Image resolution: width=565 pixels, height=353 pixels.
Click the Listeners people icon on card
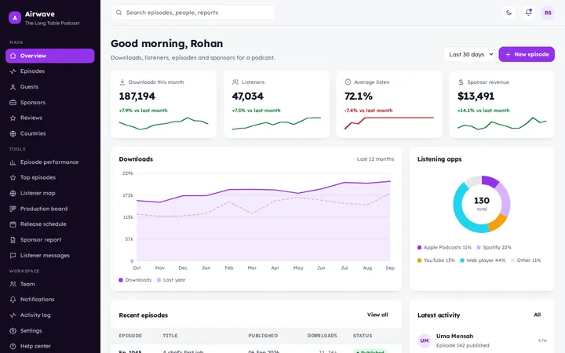(235, 82)
